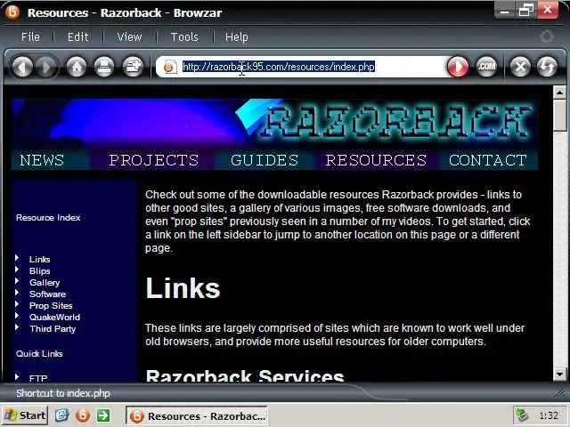Click the green arrow quick launch icon
Viewport: 570px width, 427px height.
tap(103, 415)
